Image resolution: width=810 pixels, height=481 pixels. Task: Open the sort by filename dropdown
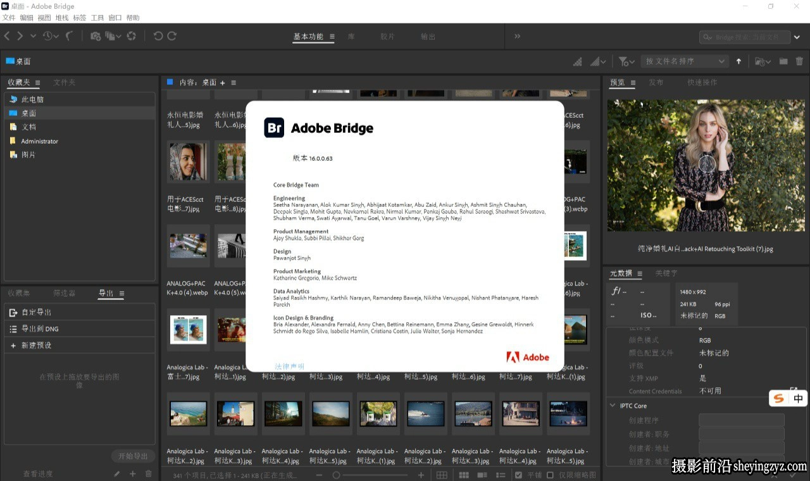click(684, 61)
